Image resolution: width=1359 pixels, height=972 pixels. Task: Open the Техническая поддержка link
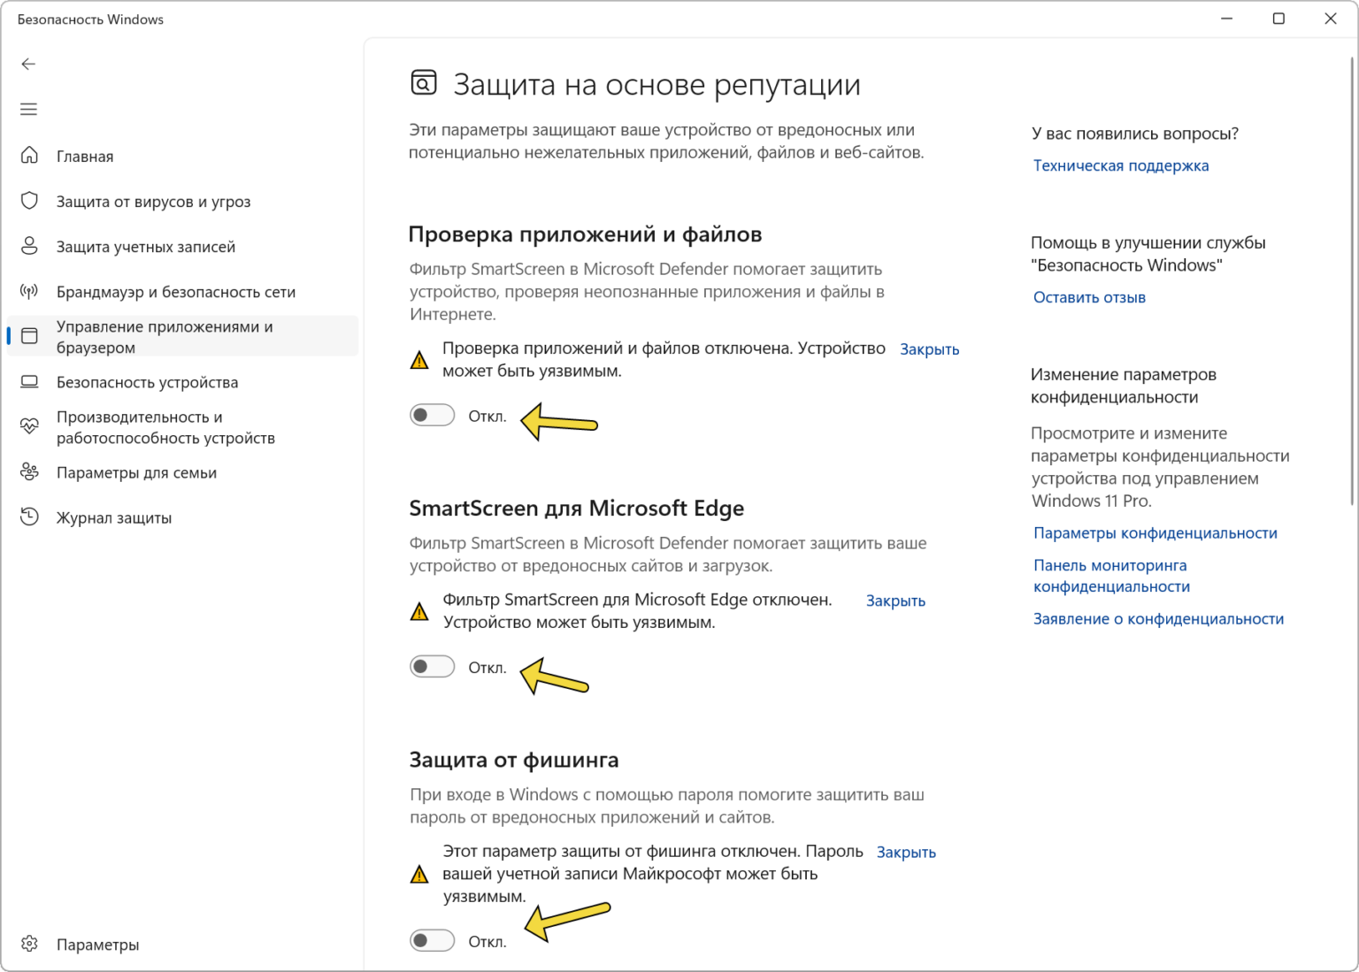pyautogui.click(x=1120, y=165)
